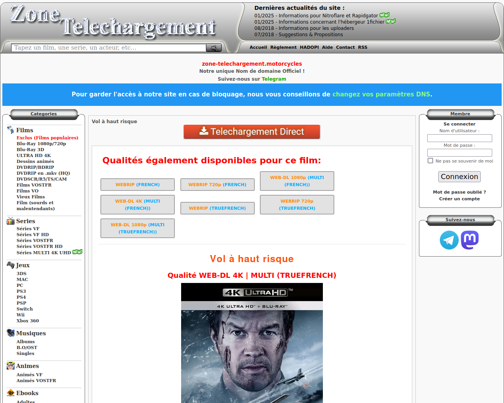
Task: Click the Connexion button
Action: pyautogui.click(x=460, y=177)
